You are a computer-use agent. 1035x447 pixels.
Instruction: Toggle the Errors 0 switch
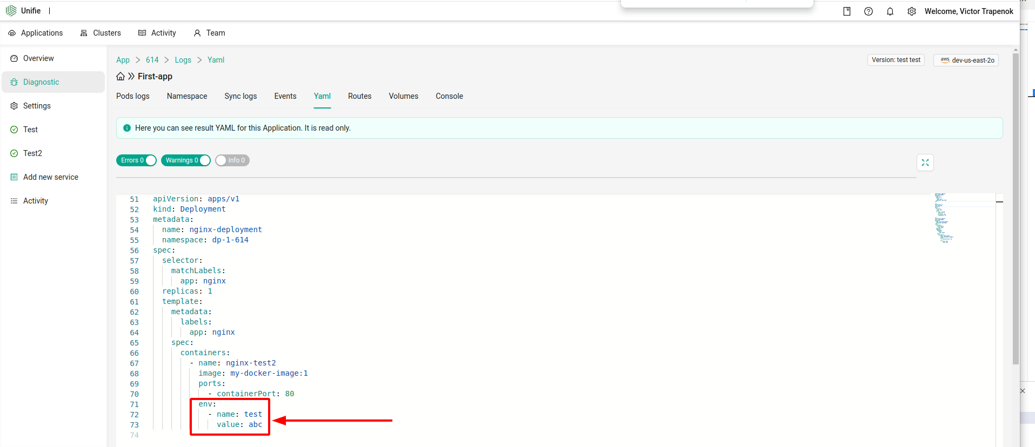coord(136,160)
